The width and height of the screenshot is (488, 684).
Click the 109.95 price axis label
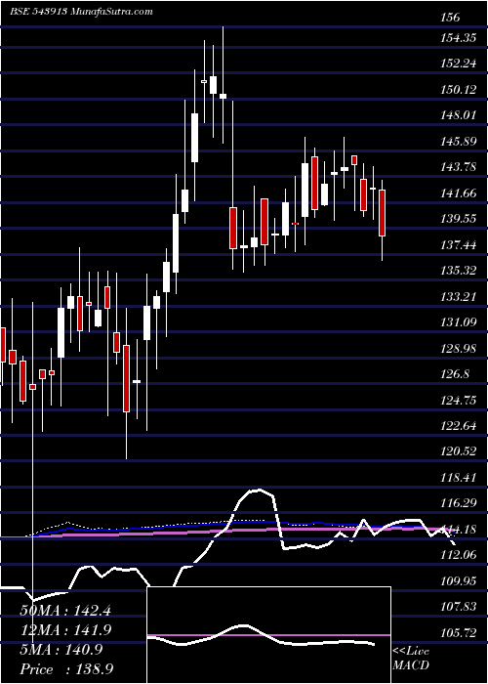459,580
